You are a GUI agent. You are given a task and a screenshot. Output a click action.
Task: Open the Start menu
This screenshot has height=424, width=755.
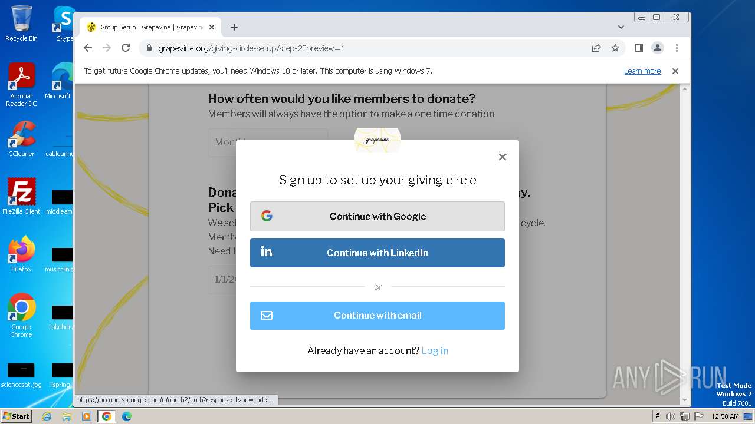point(16,416)
